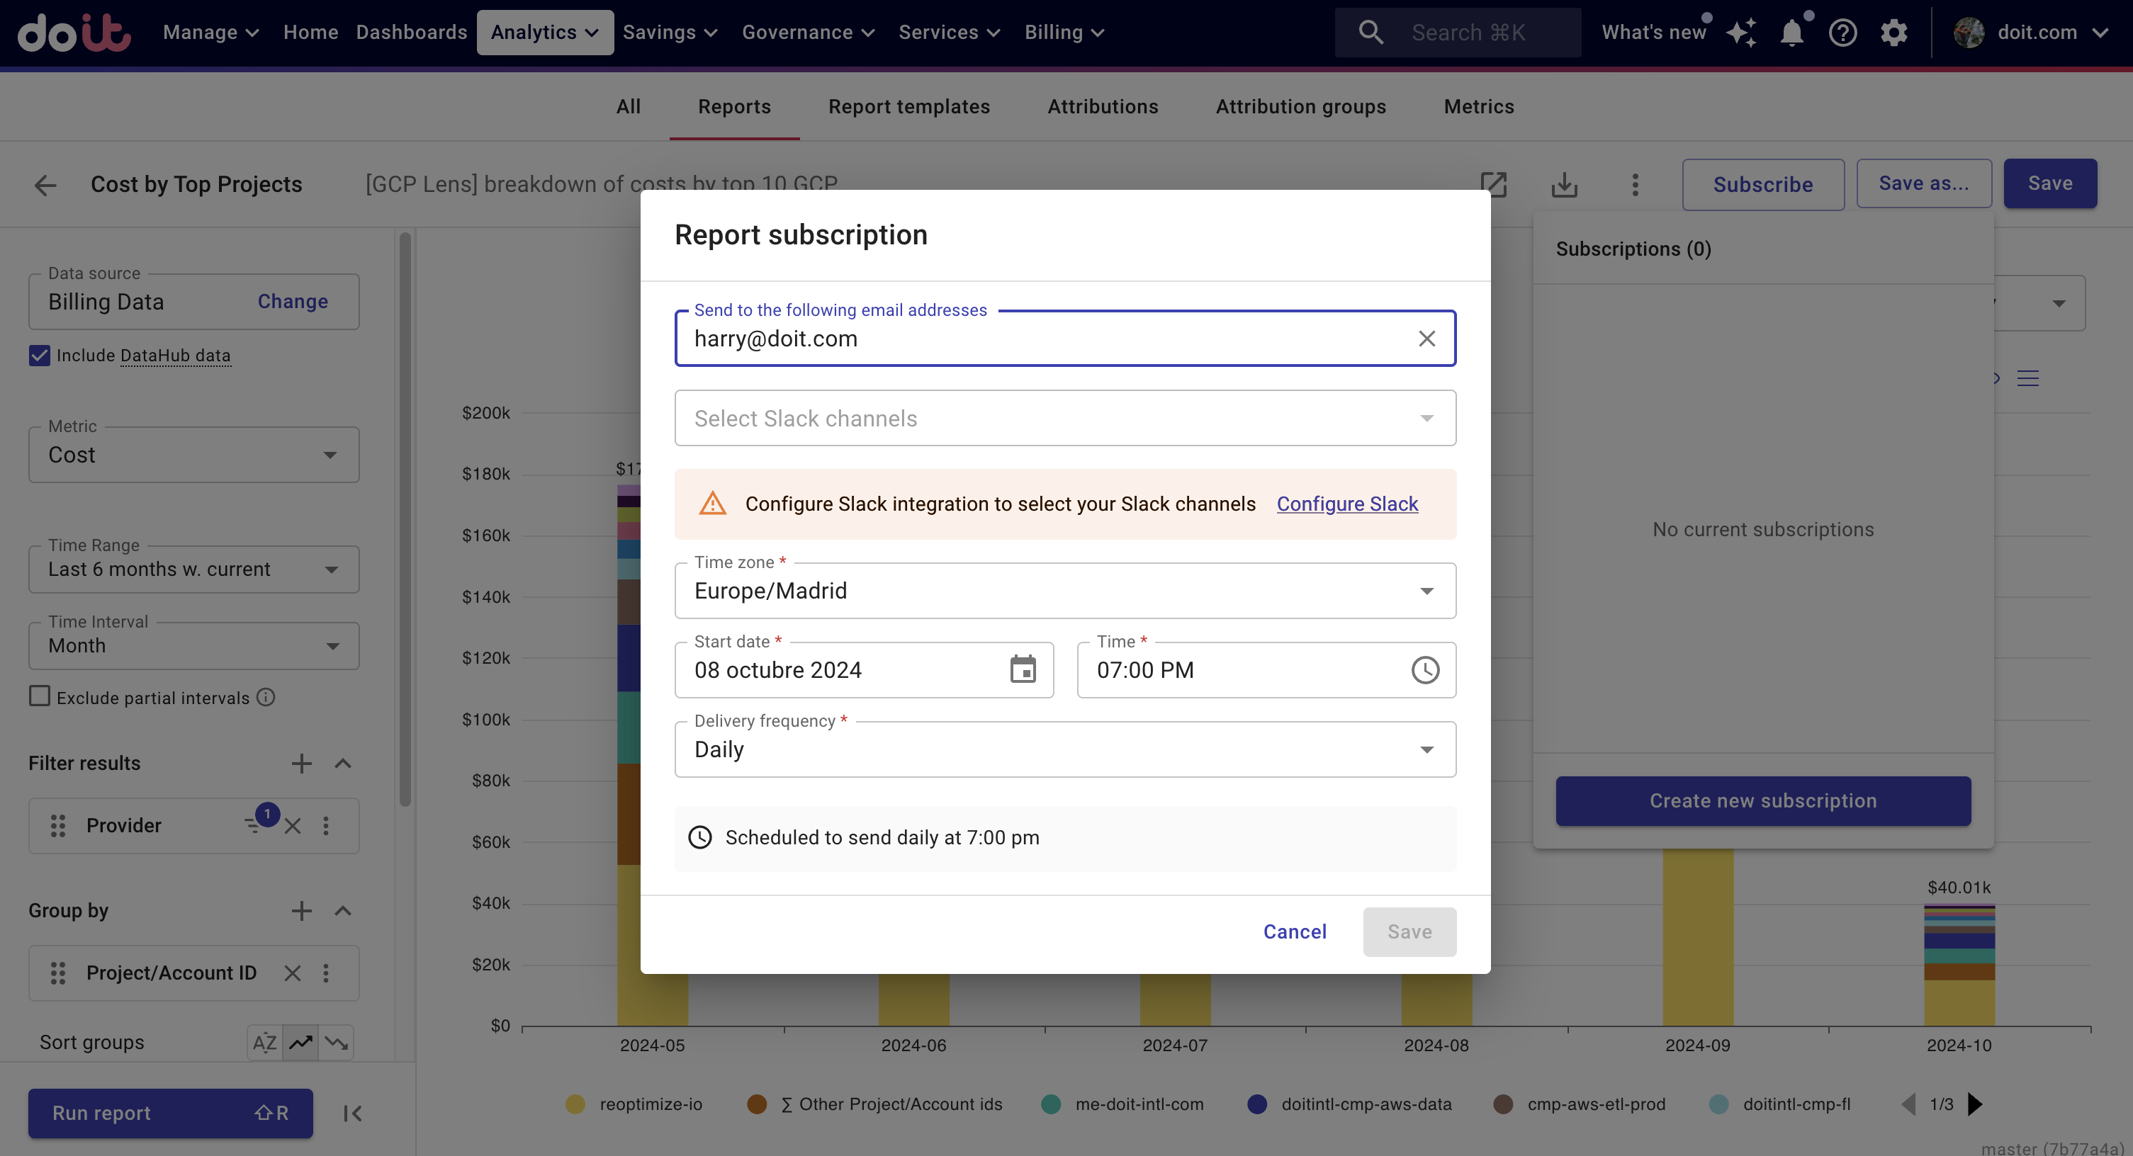Screen dimensions: 2133x1156
Task: Switch to Report templates tab
Action: pos(908,107)
